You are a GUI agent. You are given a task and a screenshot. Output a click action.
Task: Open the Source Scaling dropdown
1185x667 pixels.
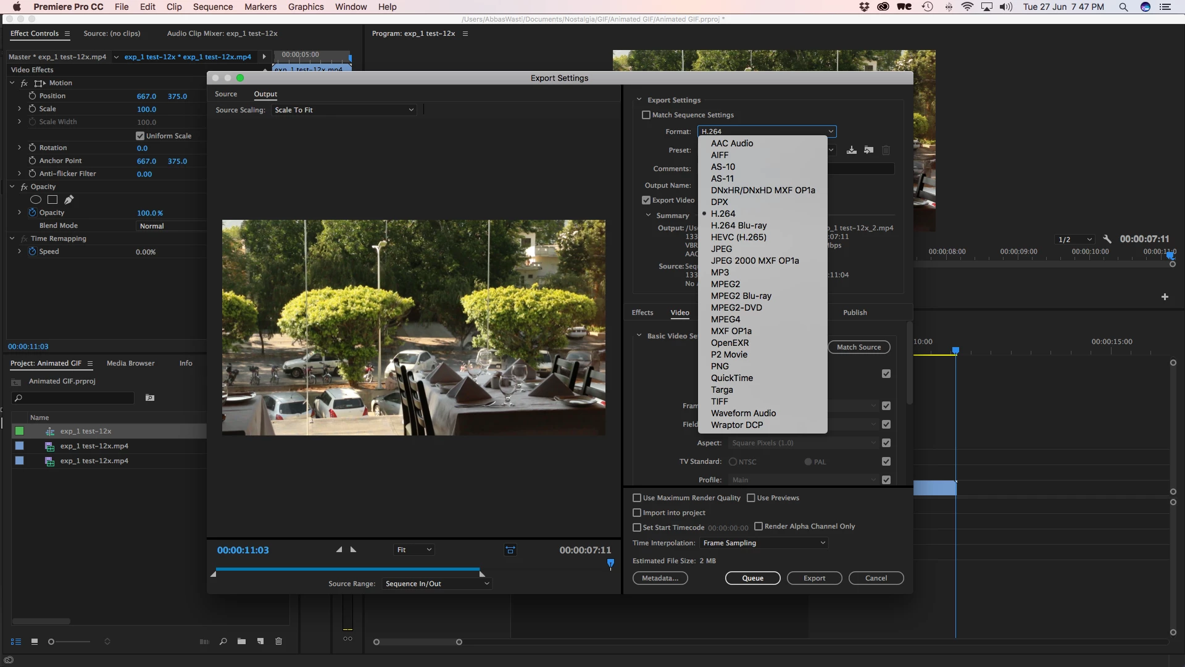[x=344, y=110]
